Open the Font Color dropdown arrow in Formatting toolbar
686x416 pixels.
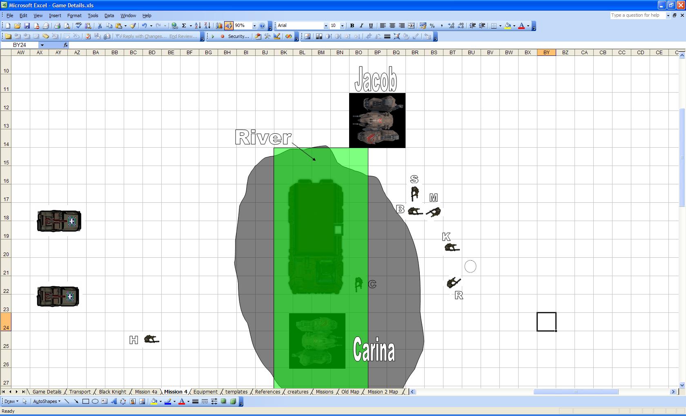[528, 26]
